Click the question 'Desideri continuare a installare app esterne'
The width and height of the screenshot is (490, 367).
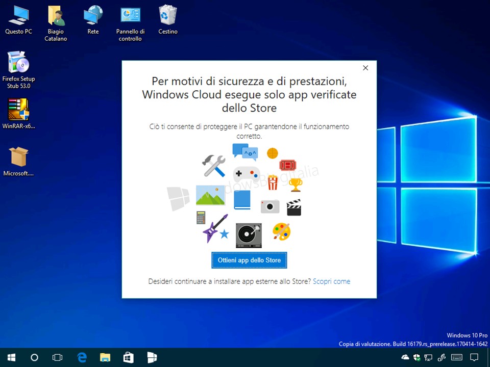(230, 281)
